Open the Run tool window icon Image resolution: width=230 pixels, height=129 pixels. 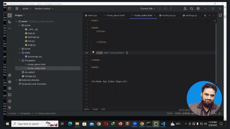[x=10, y=89]
